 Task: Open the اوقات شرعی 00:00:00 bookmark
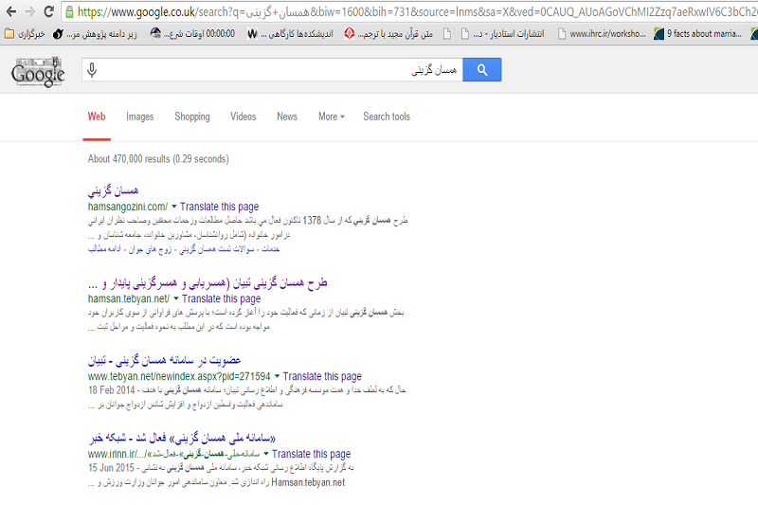[192, 34]
